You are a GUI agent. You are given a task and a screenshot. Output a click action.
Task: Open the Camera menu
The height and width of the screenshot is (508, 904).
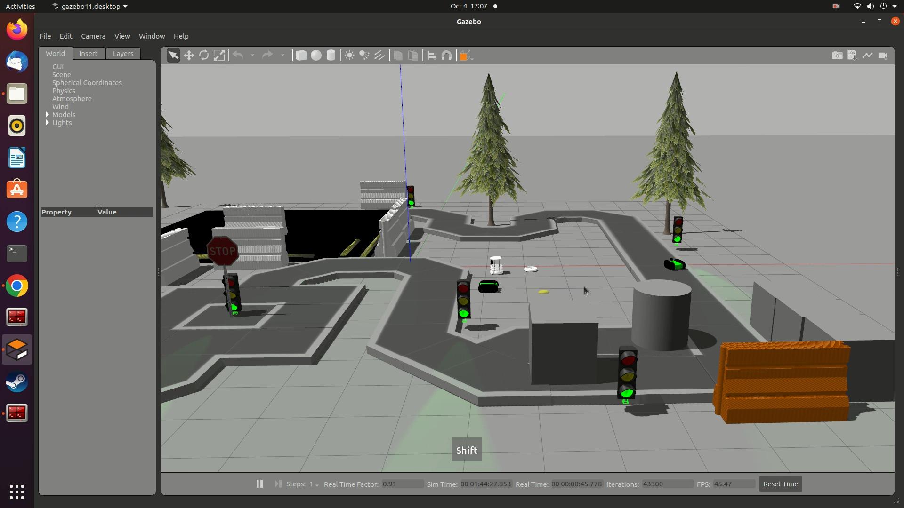(x=93, y=36)
